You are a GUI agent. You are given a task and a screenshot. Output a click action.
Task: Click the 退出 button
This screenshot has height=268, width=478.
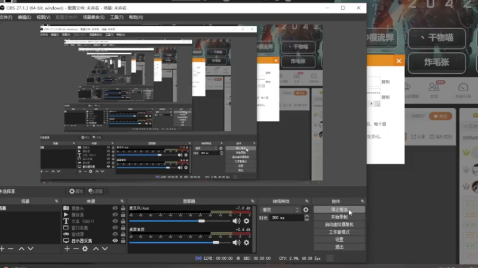[x=339, y=247]
